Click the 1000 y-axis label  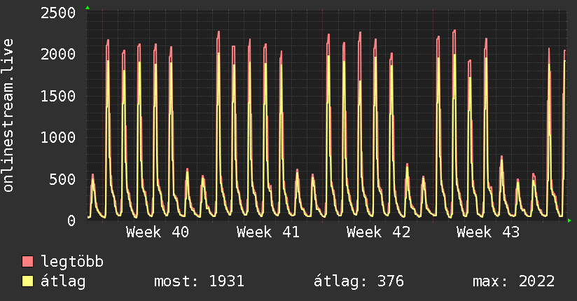(58, 138)
